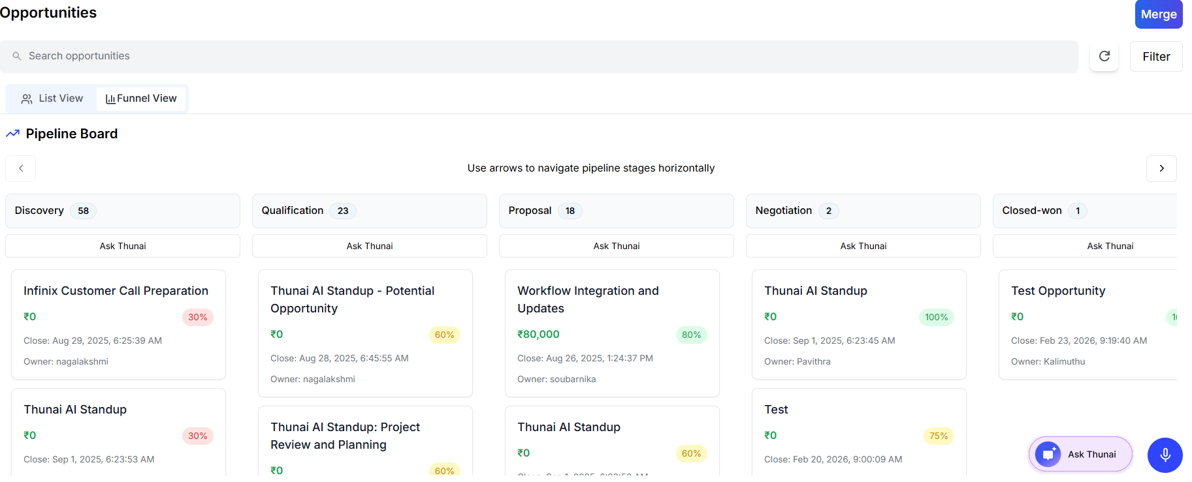Viewport: 1192px width, 482px height.
Task: Click Close: Aug 29, 2025 date text
Action: click(93, 340)
